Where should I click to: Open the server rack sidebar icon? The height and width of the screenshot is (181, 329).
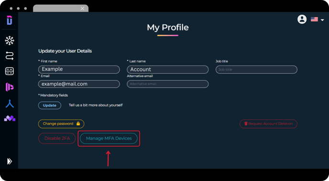coord(10,71)
